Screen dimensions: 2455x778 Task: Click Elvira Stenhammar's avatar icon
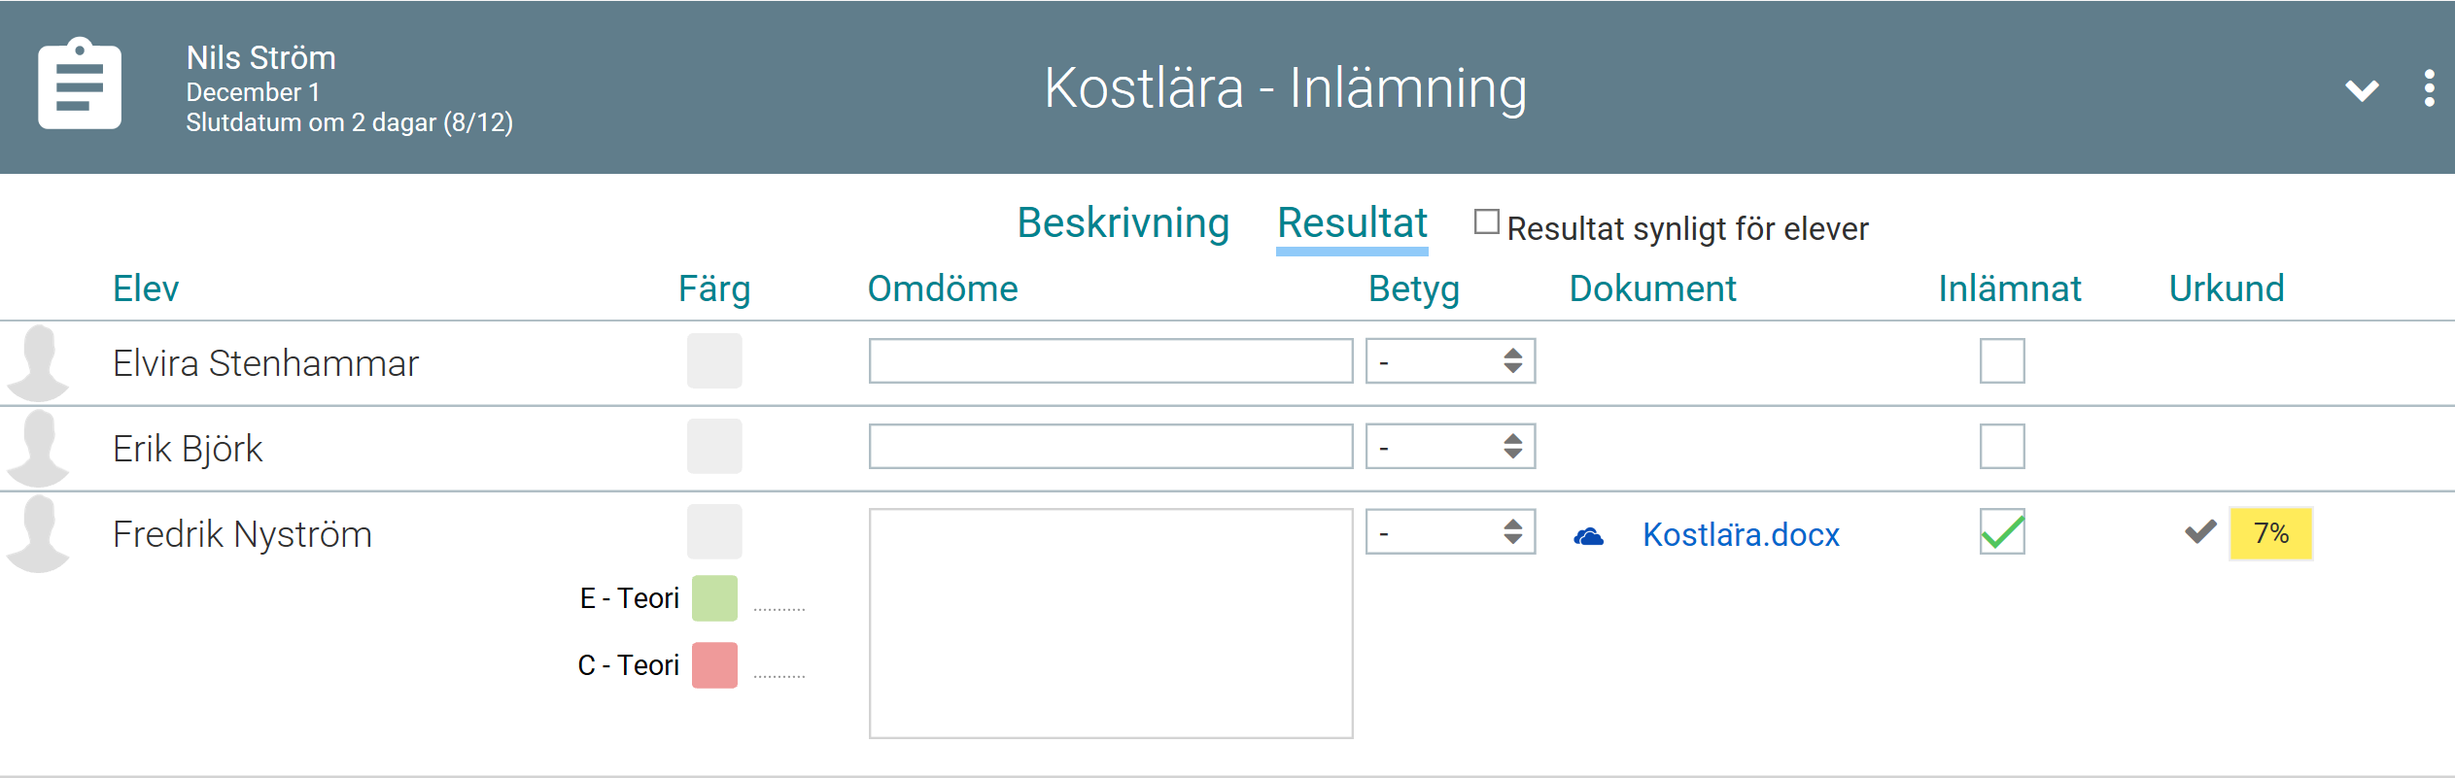point(38,362)
